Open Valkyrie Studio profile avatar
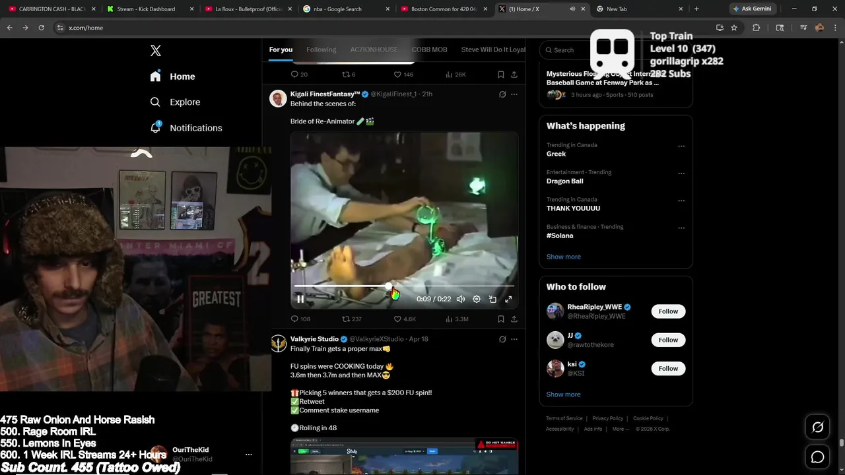Image resolution: width=845 pixels, height=475 pixels. [x=279, y=343]
